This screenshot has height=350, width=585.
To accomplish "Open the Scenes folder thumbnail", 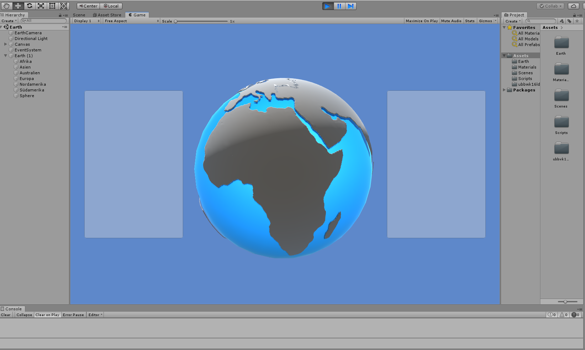I will tap(561, 98).
